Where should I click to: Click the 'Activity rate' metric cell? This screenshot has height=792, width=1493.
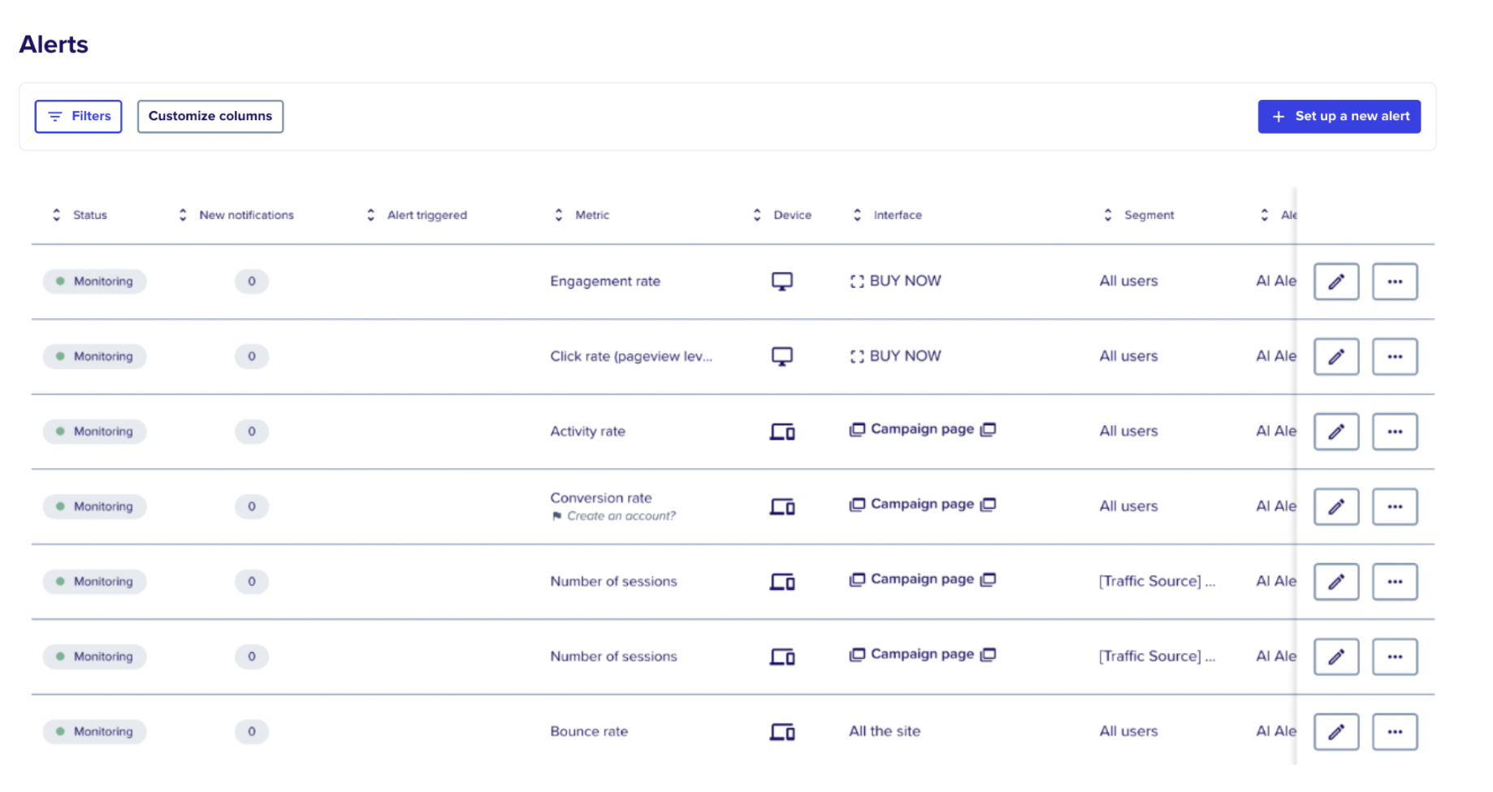587,432
